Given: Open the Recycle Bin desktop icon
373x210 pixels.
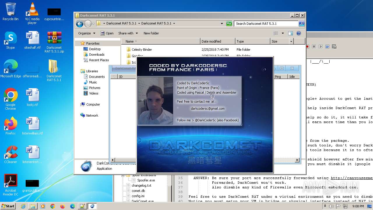Looking at the screenshot, I should 10,12.
